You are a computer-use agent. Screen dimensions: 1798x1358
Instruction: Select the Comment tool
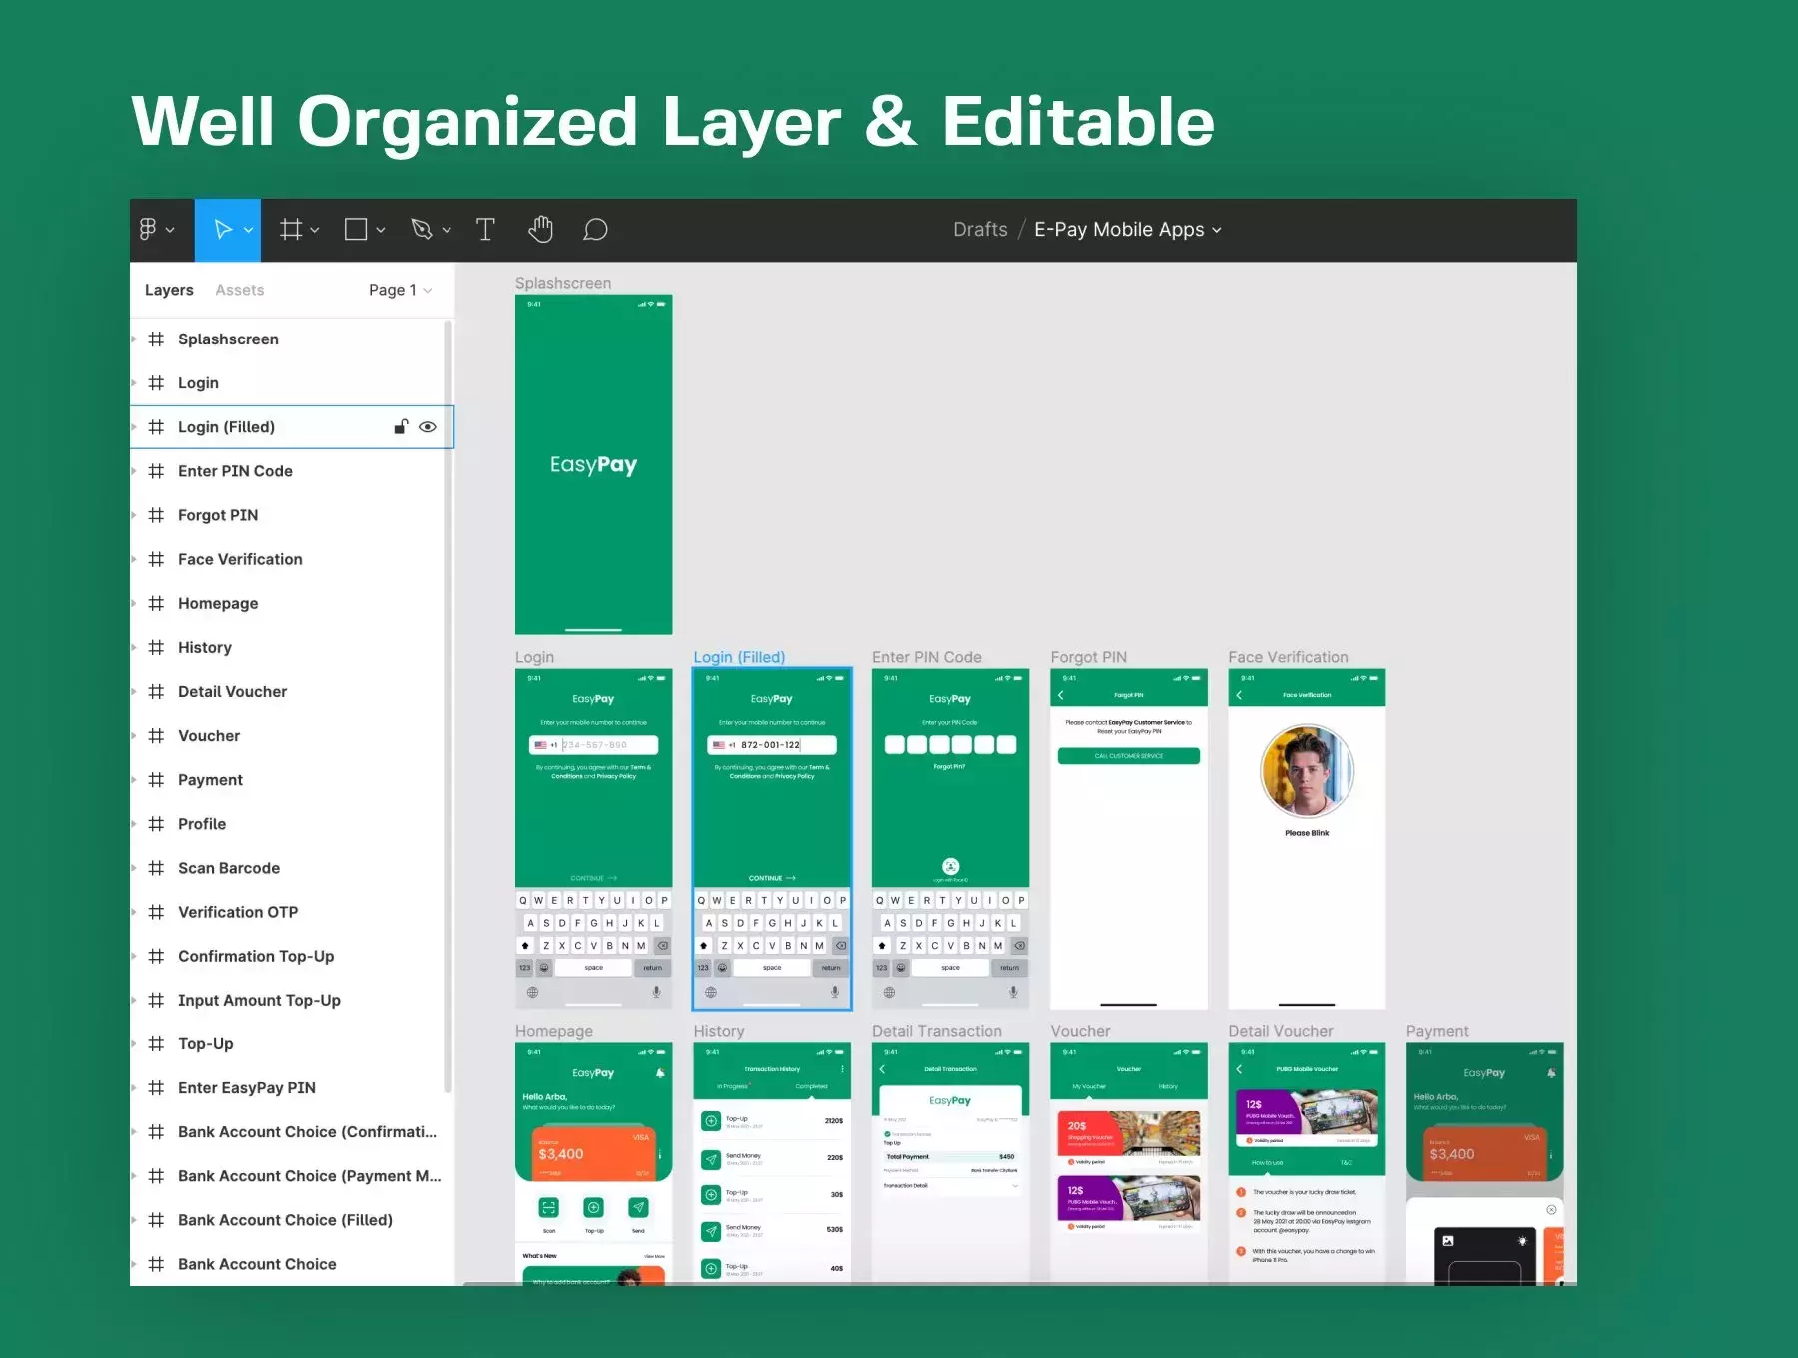[x=596, y=230]
